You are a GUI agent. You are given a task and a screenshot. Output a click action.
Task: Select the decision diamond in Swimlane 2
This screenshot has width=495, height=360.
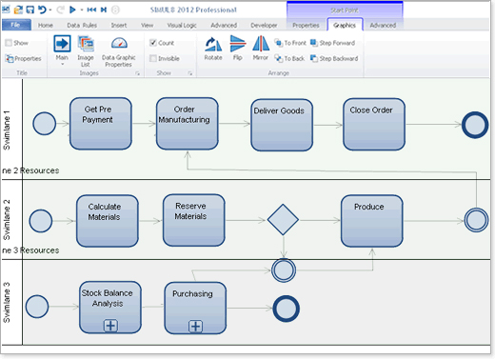[x=283, y=220]
